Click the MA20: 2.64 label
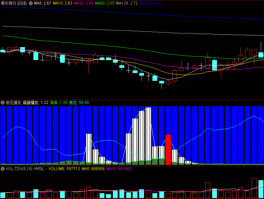Image resolution: width=264 pixels, height=199 pixels. (x=83, y=3)
